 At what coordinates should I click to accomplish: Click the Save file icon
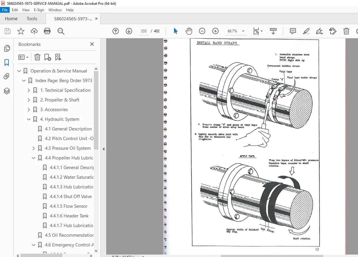point(8,31)
